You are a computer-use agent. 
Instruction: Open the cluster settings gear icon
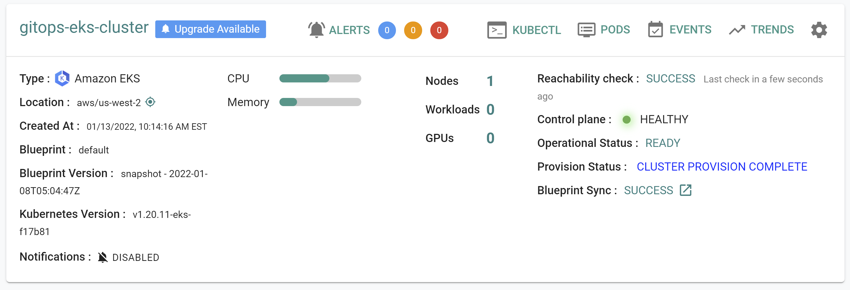819,30
